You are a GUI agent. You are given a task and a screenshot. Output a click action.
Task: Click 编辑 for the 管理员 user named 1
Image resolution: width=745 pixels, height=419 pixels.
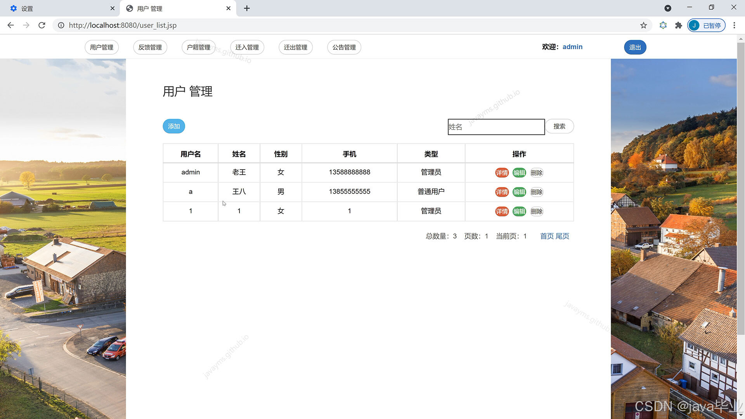pos(519,211)
